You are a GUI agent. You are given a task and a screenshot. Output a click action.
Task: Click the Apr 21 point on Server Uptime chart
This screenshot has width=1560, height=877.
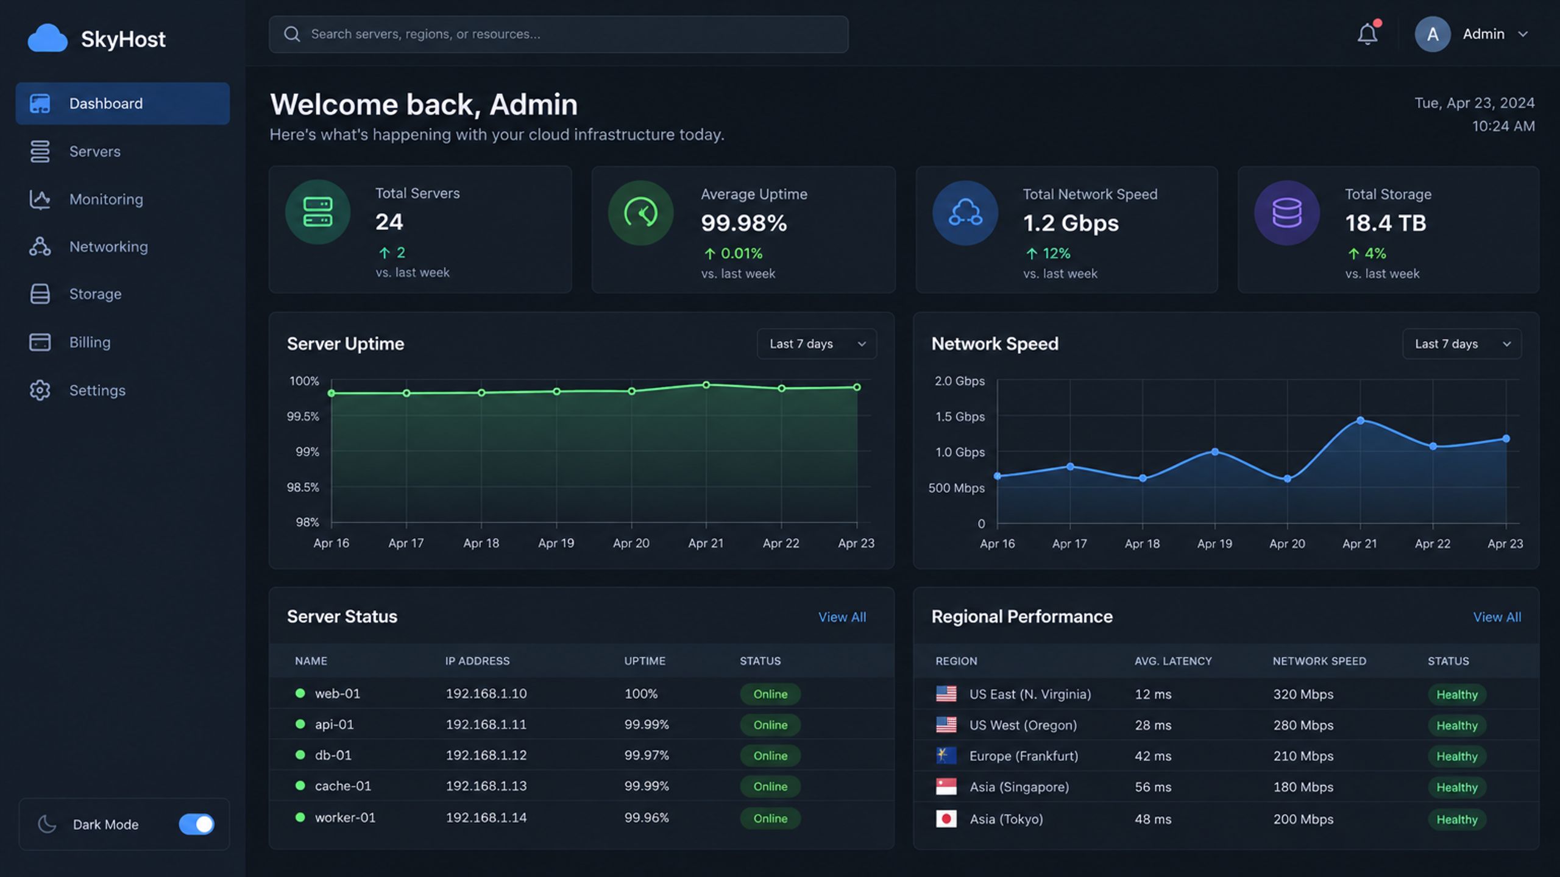tap(706, 385)
